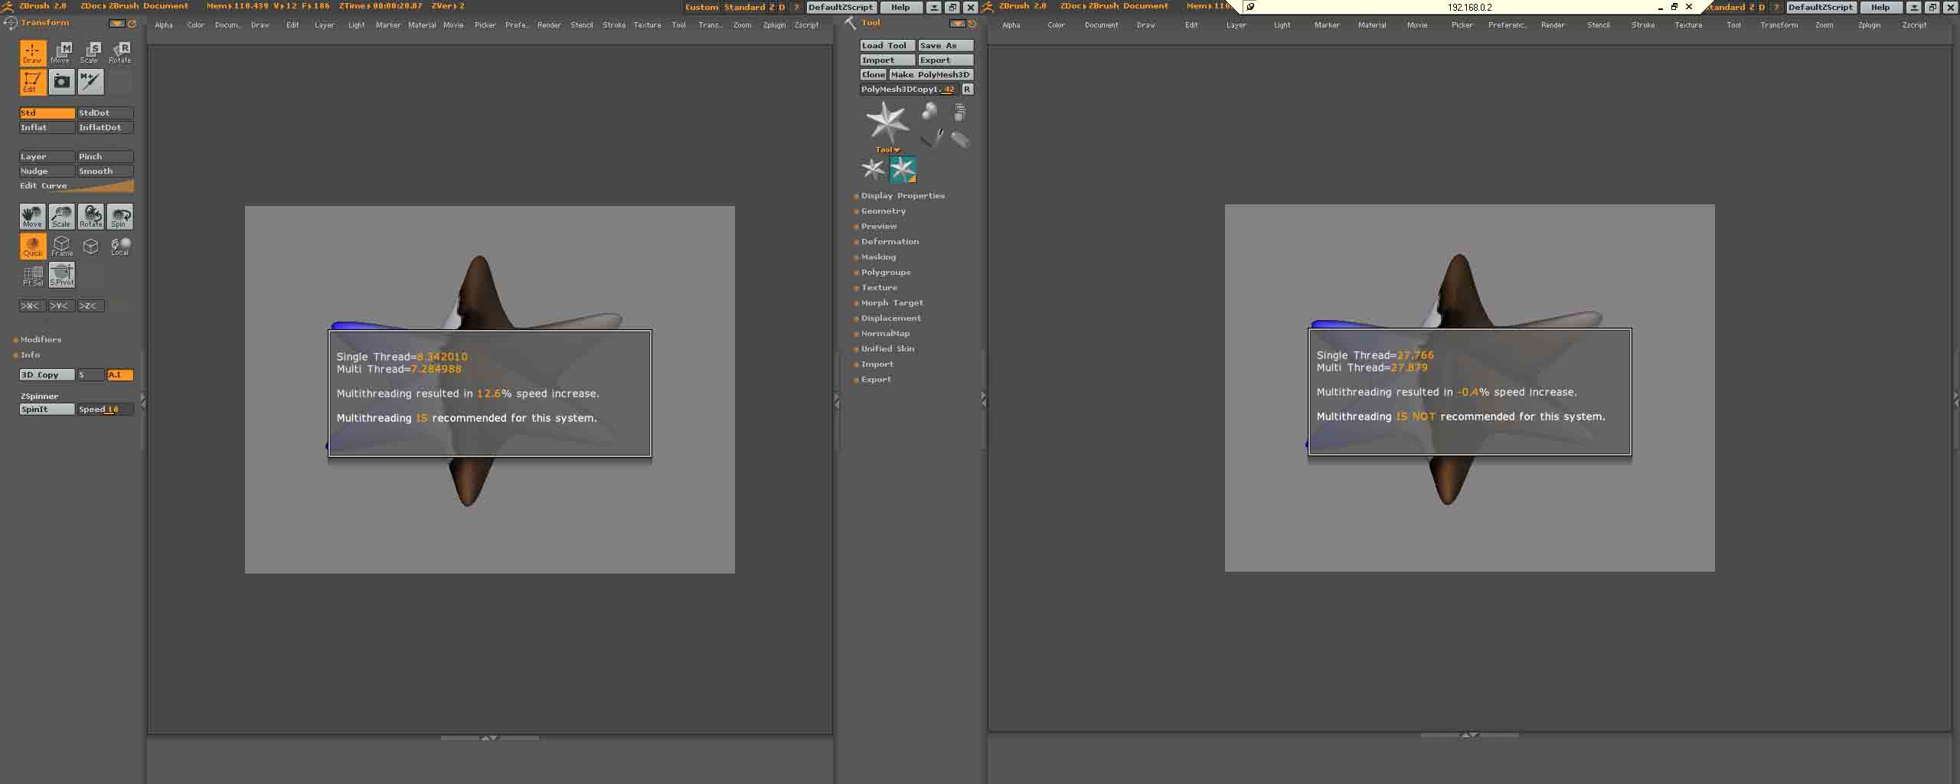The image size is (1960, 784).
Task: Click the Make PolyMesh3D button
Action: pos(930,75)
